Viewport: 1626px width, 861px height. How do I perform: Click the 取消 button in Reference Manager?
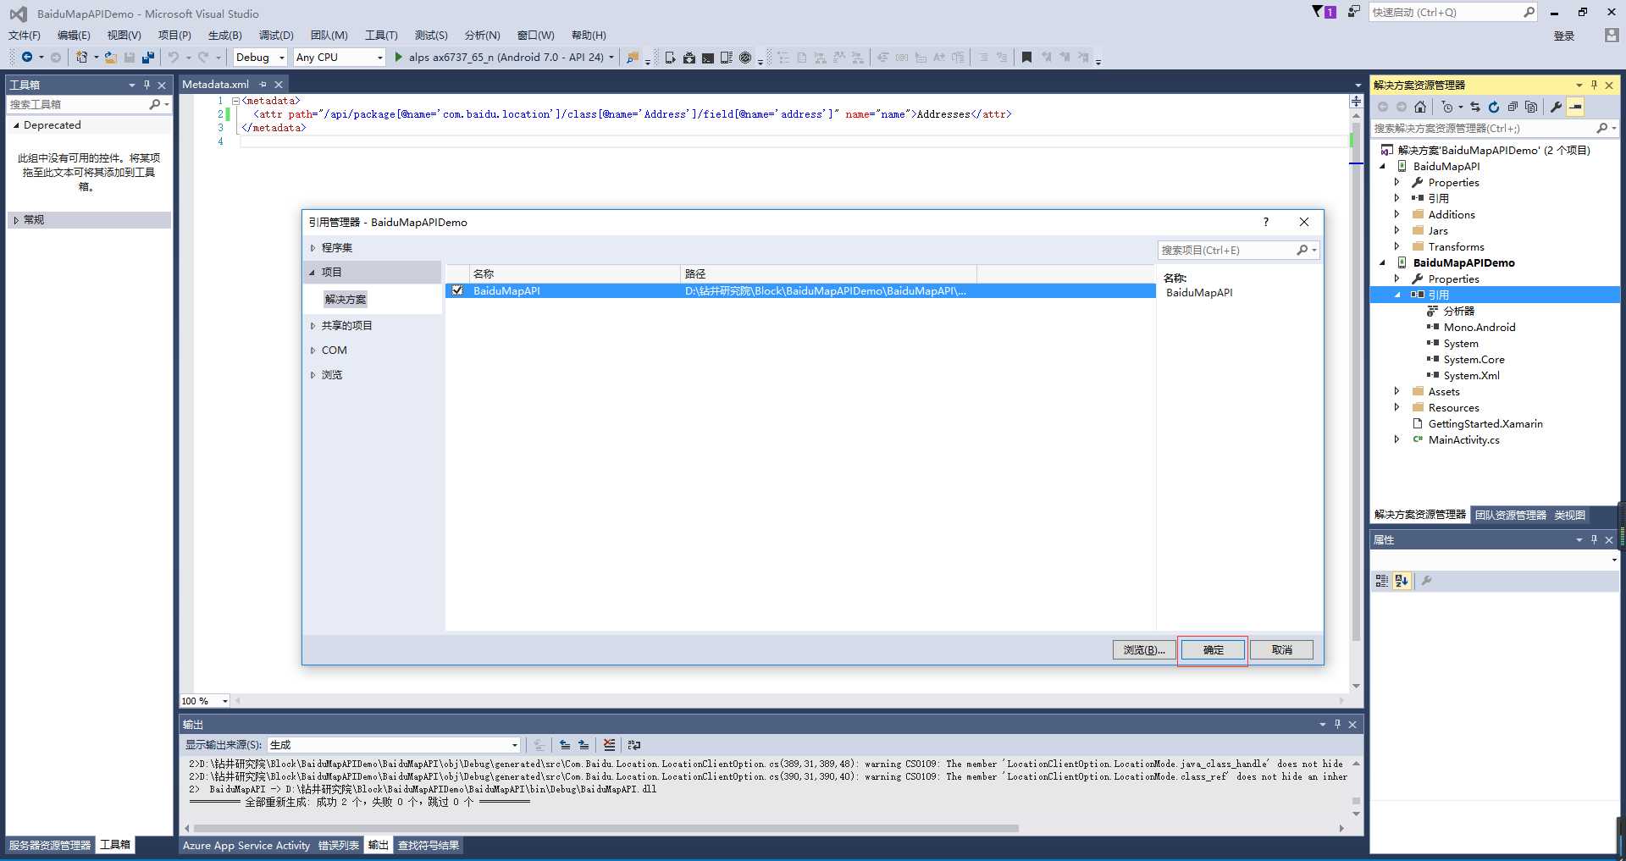coord(1282,650)
